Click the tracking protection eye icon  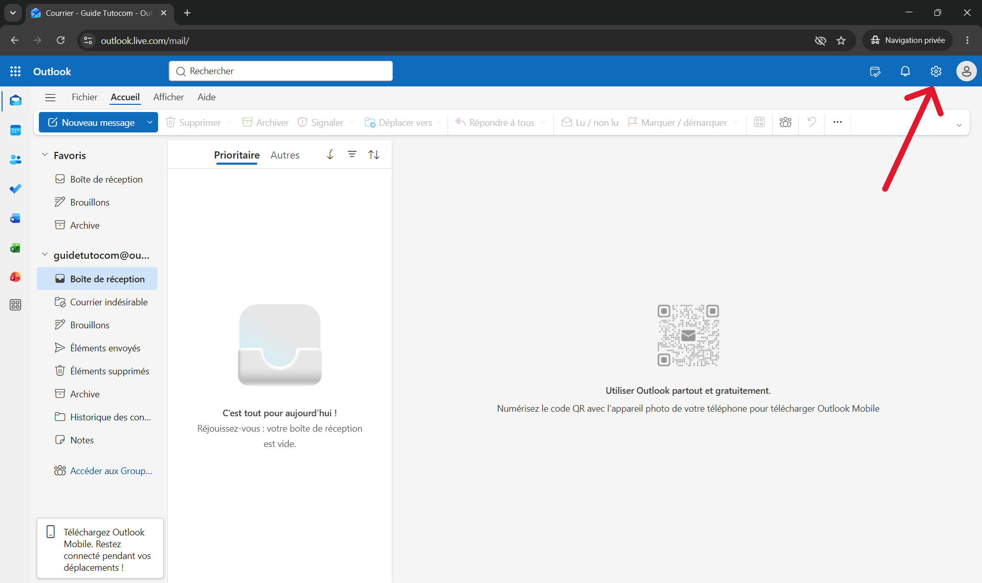(x=820, y=40)
